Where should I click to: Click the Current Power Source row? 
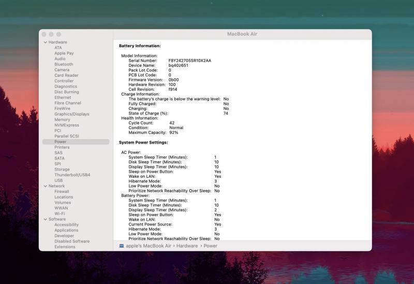[x=175, y=224]
